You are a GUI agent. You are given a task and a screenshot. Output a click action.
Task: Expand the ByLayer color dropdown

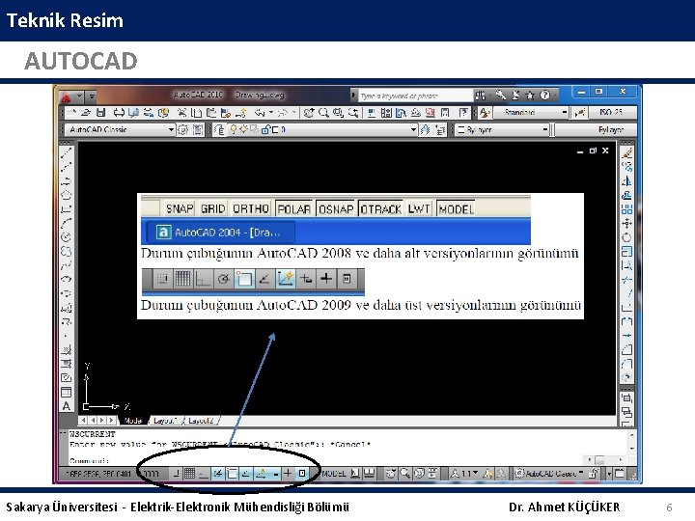pyautogui.click(x=545, y=130)
